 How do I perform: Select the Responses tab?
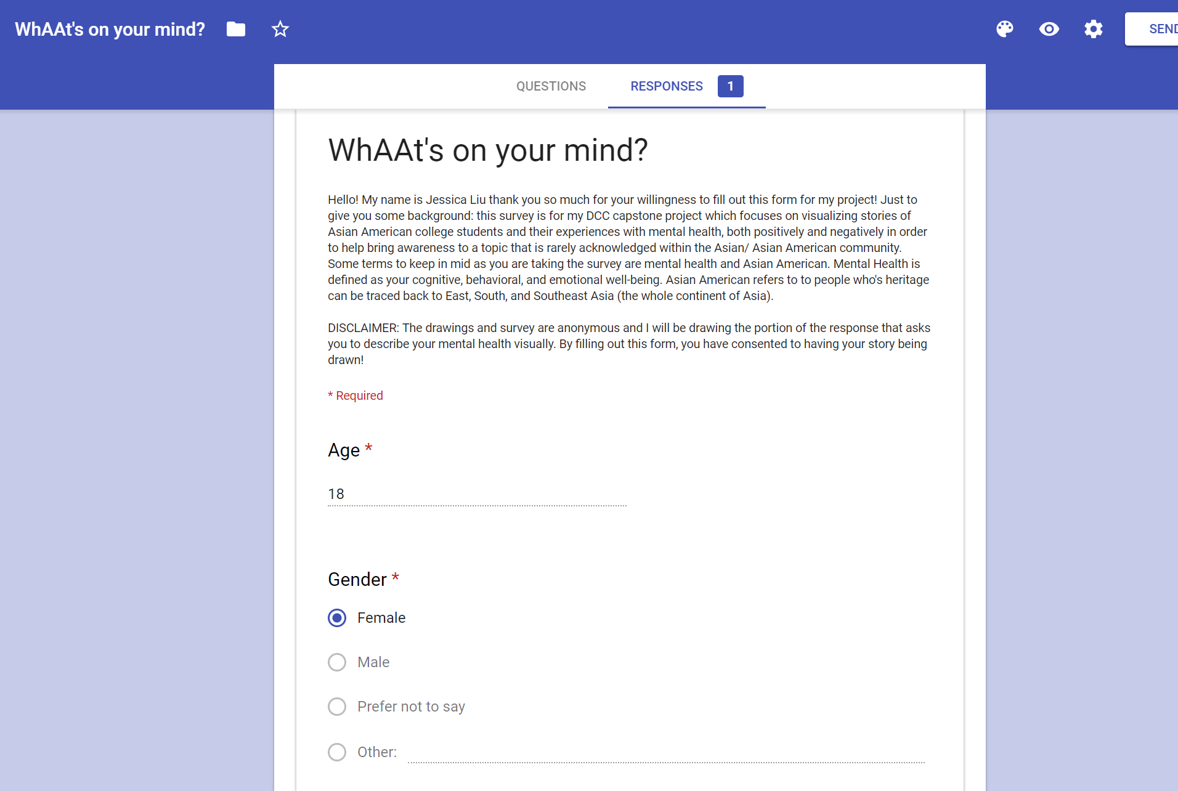click(666, 86)
